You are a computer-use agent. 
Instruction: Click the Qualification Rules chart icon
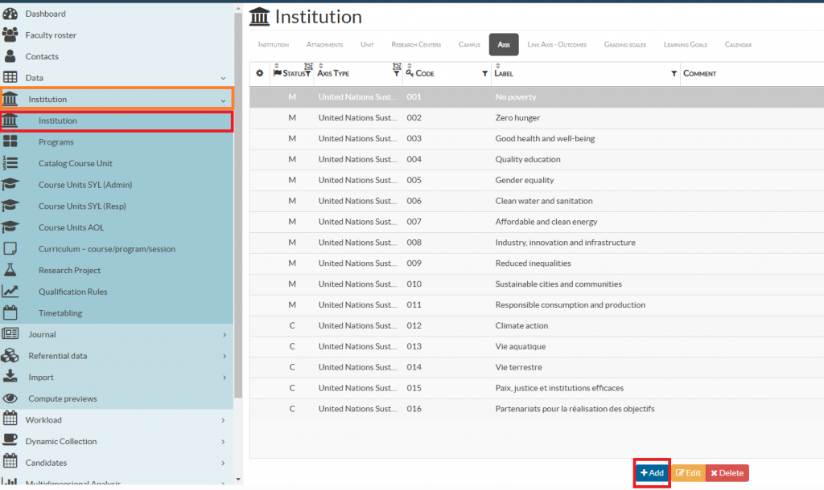point(10,292)
